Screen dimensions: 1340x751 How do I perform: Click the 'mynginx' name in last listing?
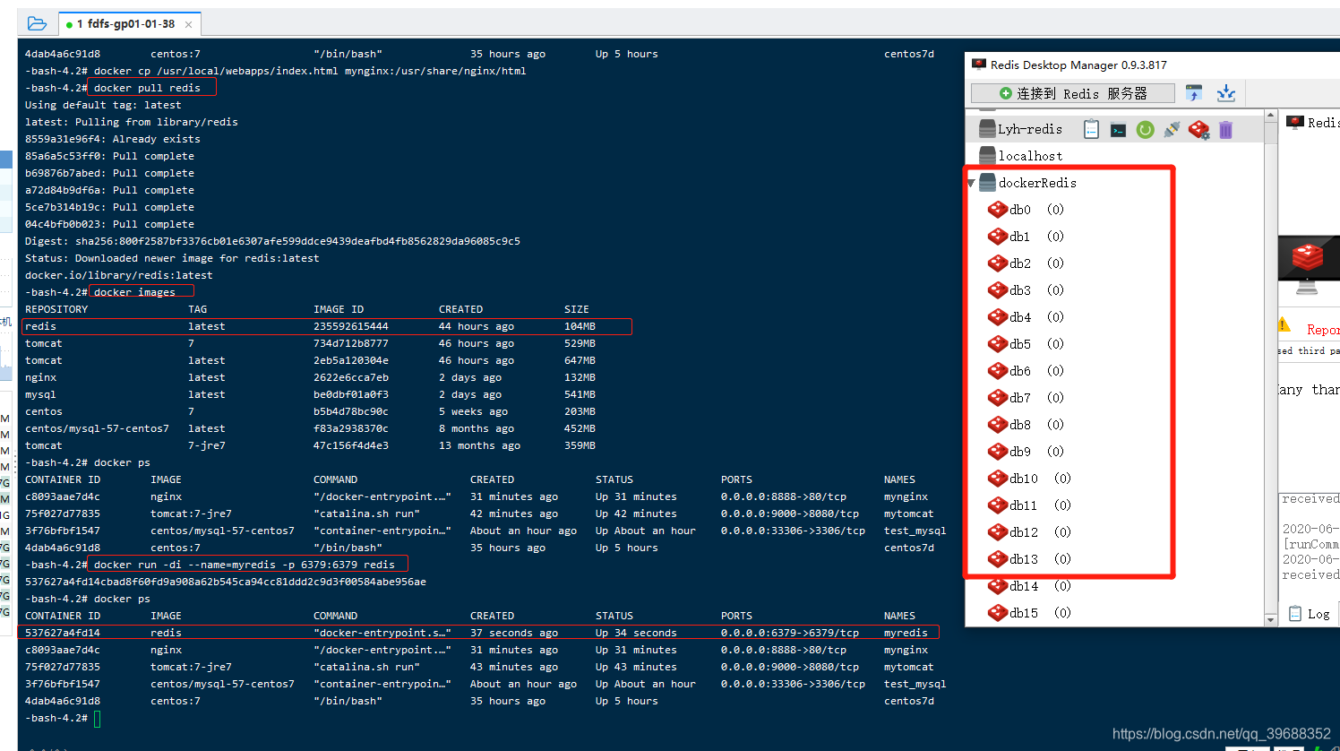coord(906,650)
